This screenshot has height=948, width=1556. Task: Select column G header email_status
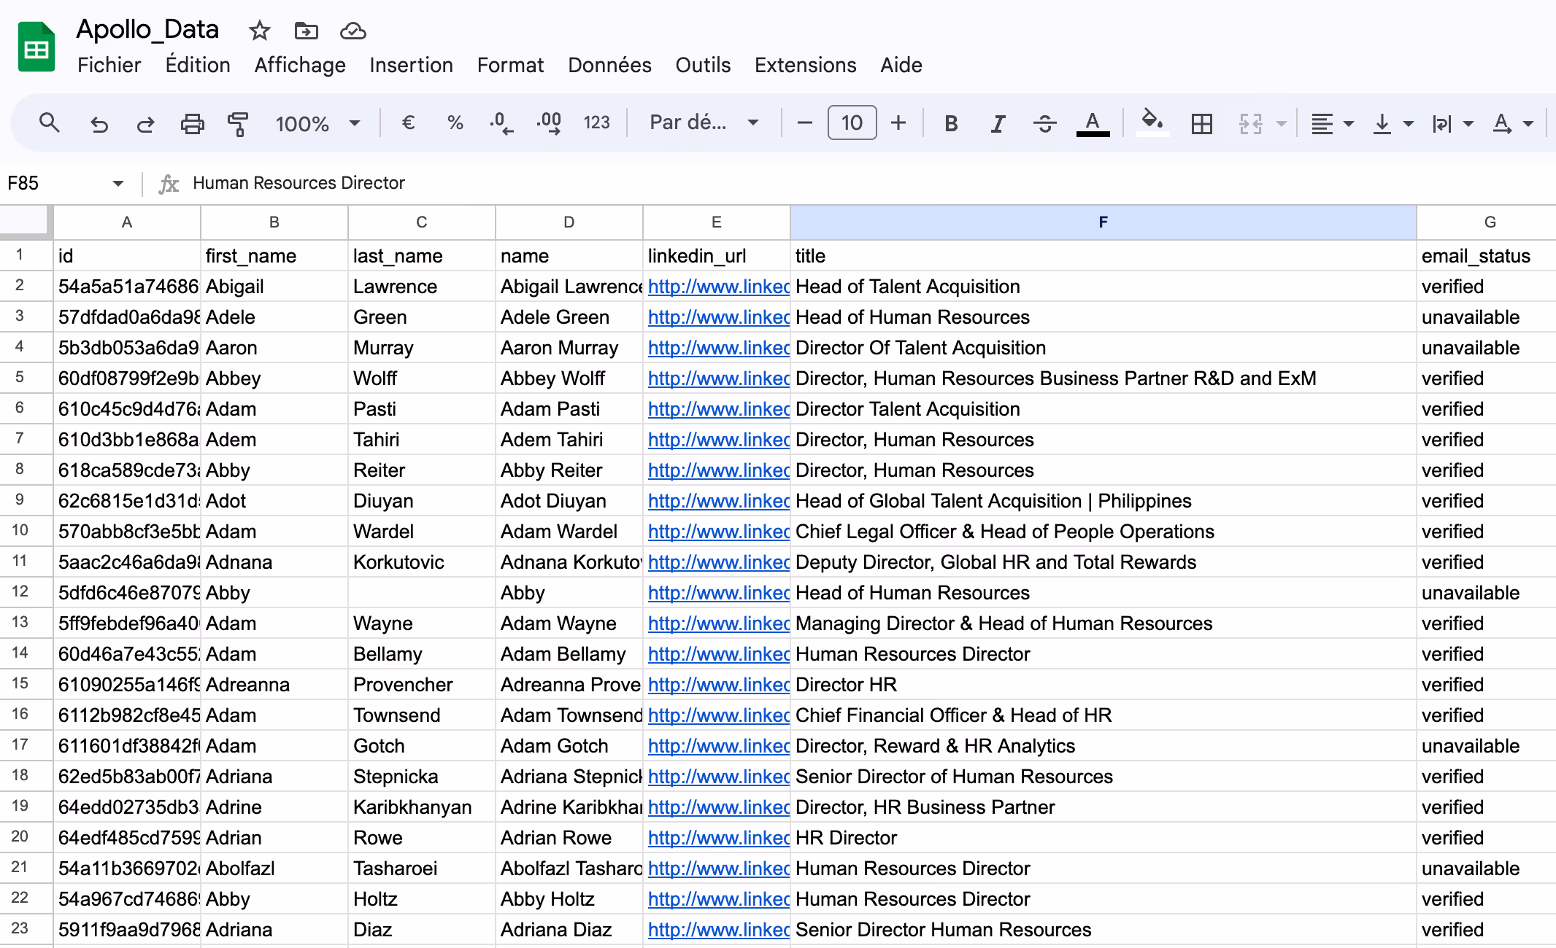(1489, 222)
